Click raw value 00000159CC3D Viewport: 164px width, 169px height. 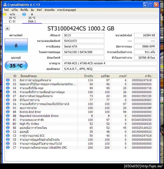pyautogui.click(x=142, y=96)
